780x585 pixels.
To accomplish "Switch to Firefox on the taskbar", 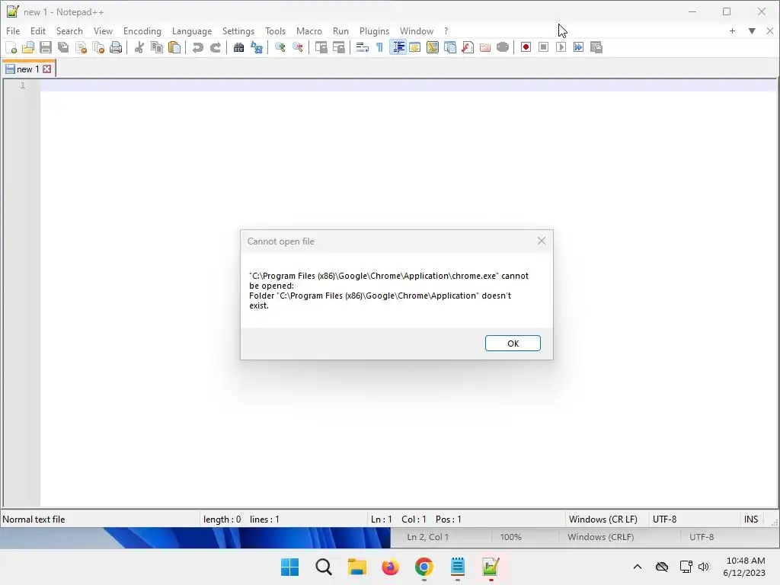I will pos(391,567).
